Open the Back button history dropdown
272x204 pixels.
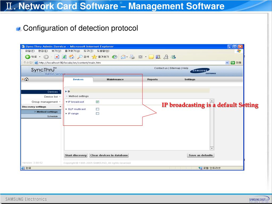coord(40,57)
